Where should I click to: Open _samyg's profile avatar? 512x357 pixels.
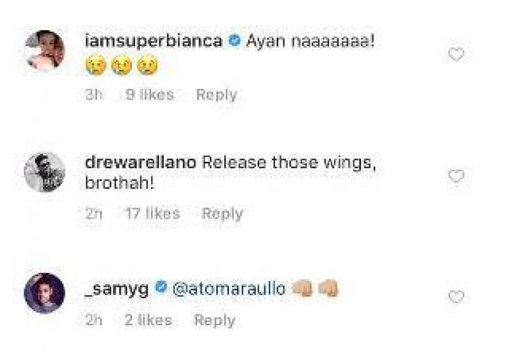point(45,293)
